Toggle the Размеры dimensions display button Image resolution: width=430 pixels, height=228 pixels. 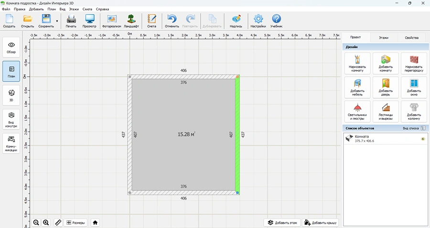(76, 222)
